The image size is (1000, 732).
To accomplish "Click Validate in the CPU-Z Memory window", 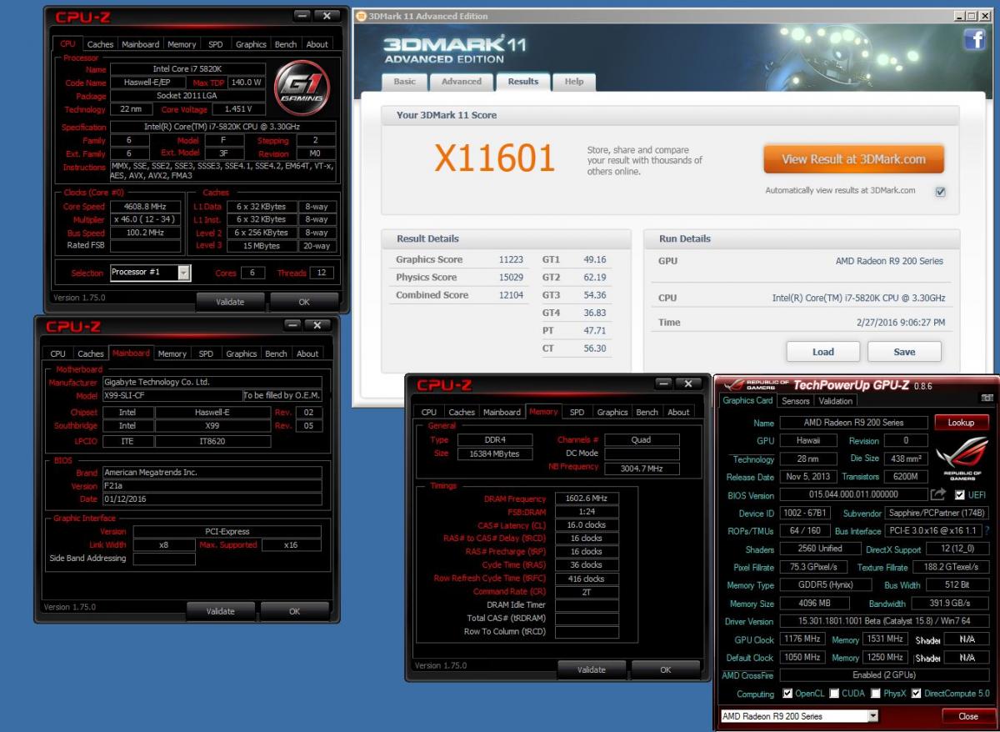I will pyautogui.click(x=591, y=669).
